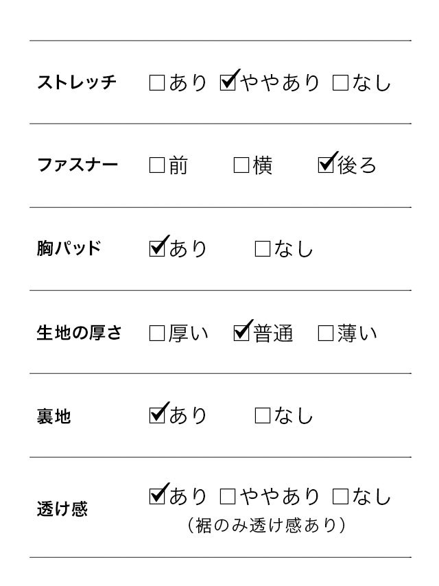Check the 裏地 なし checkbox
The image size is (439, 586).
point(263,415)
